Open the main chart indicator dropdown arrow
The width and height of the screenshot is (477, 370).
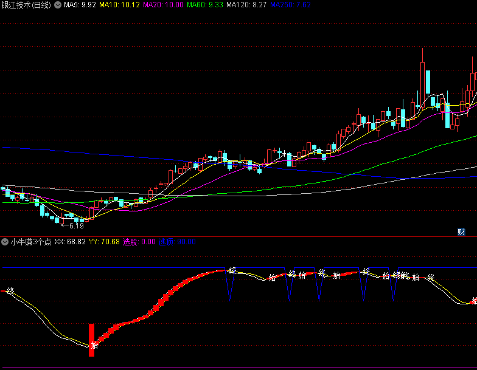click(57, 5)
